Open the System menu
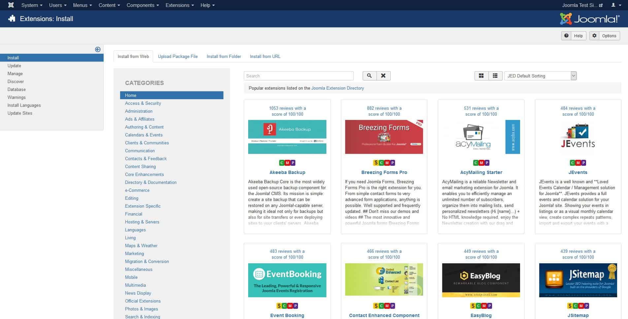This screenshot has height=319, width=628. 32,5
